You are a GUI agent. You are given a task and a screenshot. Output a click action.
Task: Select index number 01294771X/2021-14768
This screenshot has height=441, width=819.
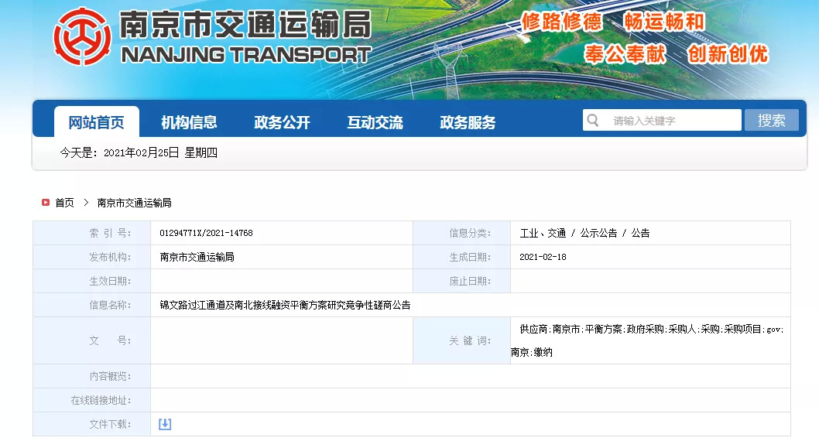[x=207, y=233]
